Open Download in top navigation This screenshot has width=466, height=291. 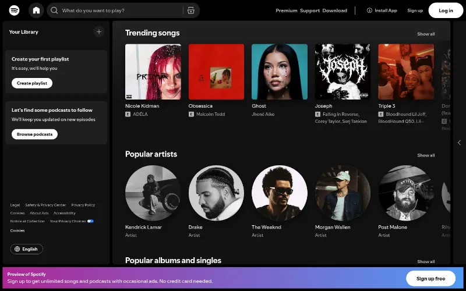coord(334,10)
